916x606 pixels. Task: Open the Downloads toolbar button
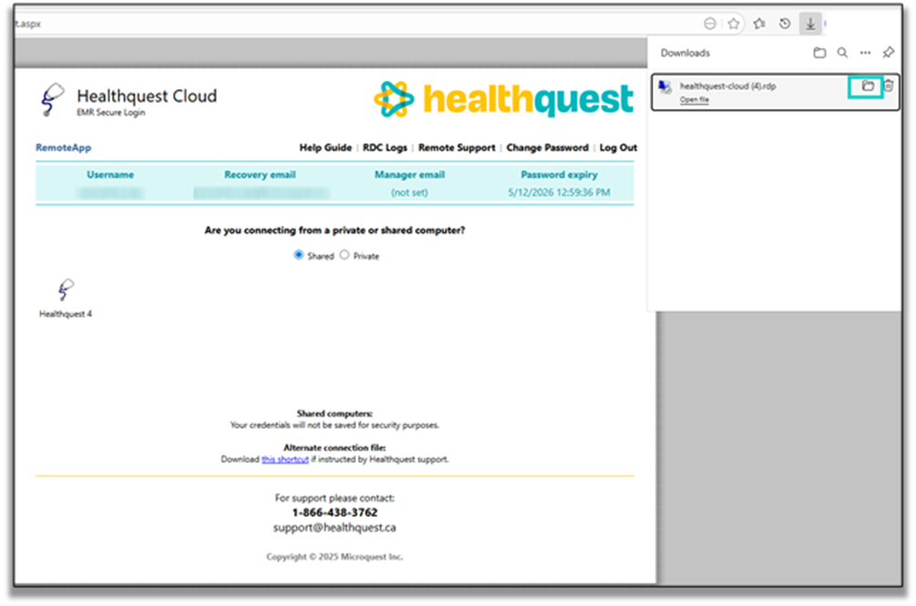[x=809, y=24]
